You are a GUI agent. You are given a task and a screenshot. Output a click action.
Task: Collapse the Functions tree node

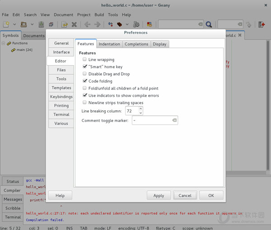[x=4, y=43]
